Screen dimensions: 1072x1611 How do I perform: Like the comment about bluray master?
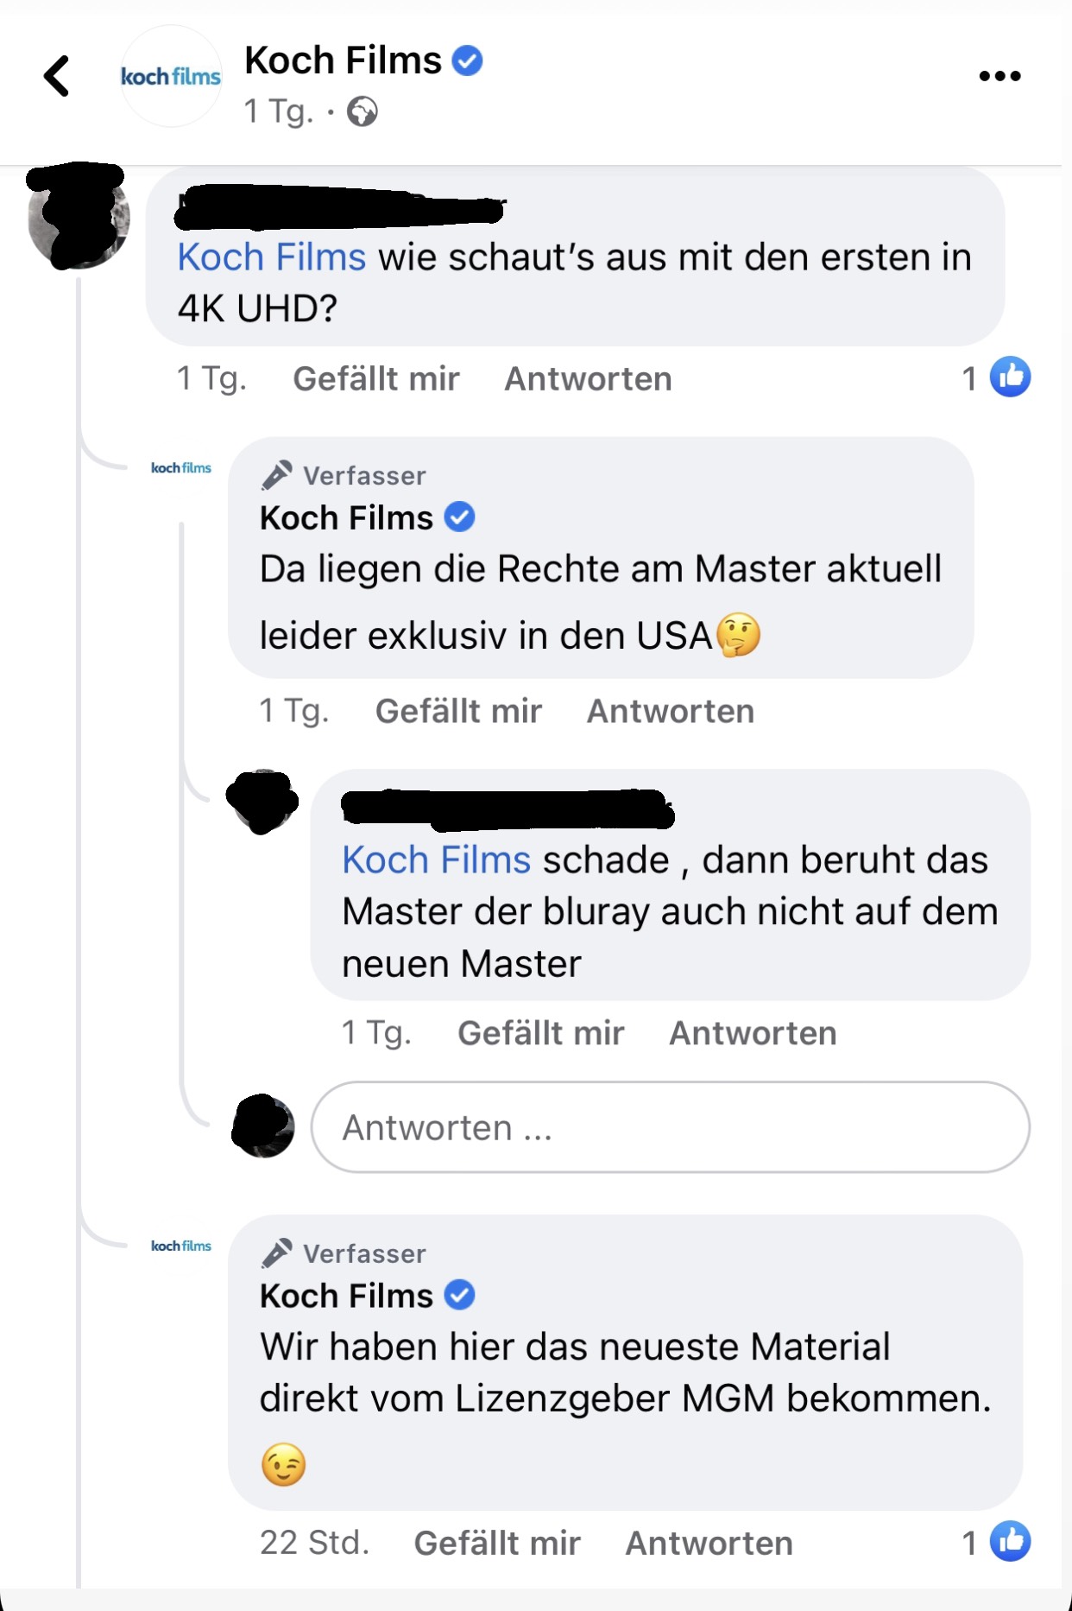click(x=541, y=1033)
